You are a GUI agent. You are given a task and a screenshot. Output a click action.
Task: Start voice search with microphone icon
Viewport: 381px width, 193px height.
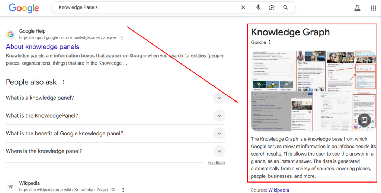tap(258, 7)
